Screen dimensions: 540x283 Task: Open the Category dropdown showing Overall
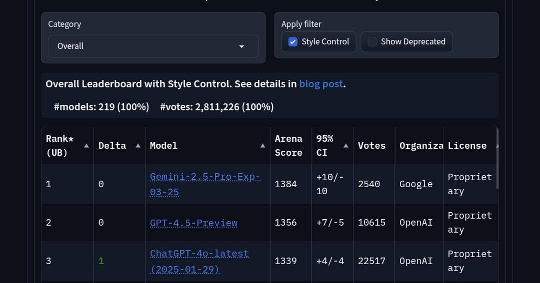click(x=153, y=46)
